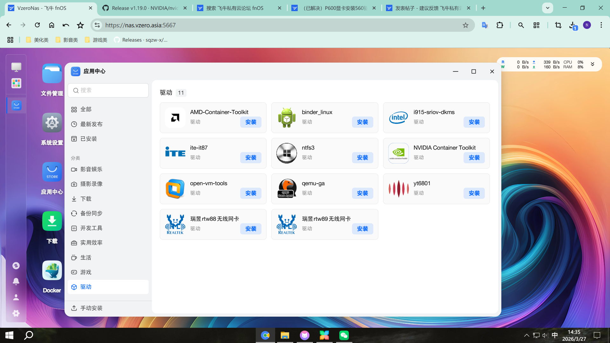The image size is (610, 343).
Task: Switch to NVIDIA Release v1.19.0 browser tab
Action: pos(145,8)
